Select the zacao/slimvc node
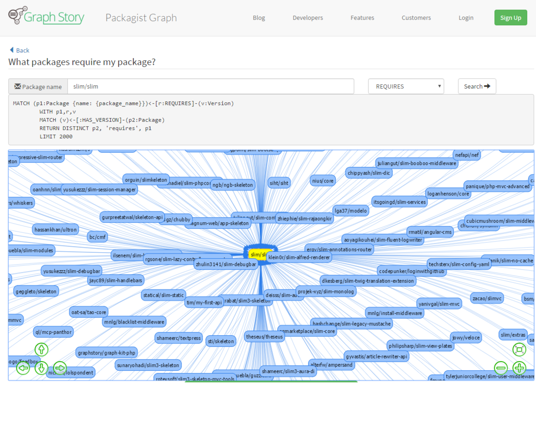Viewport: 536px width, 422px height. pos(487,298)
